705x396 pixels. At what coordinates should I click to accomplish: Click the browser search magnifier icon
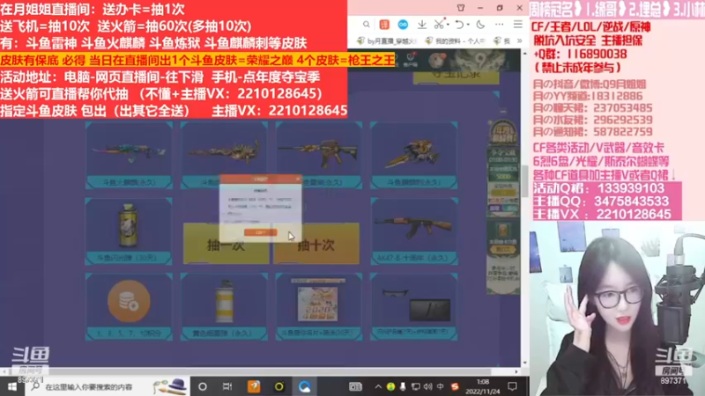(x=367, y=25)
